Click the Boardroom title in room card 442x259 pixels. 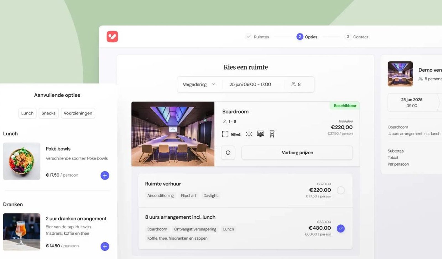(235, 112)
